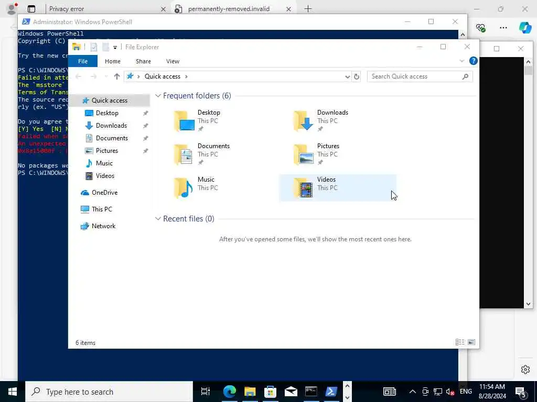This screenshot has height=402, width=537.
Task: Select OneDrive in the navigation pane
Action: click(104, 193)
